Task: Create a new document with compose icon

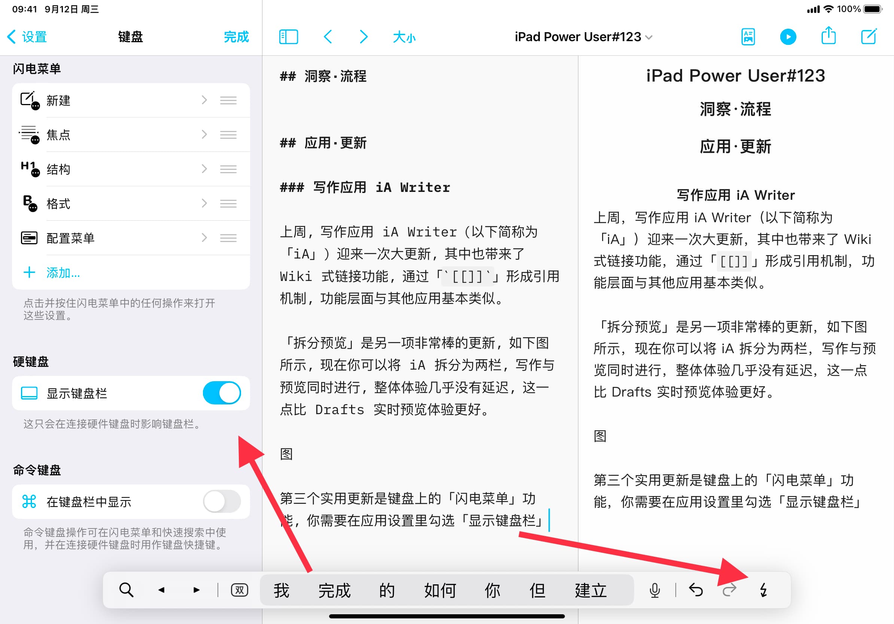Action: click(869, 37)
